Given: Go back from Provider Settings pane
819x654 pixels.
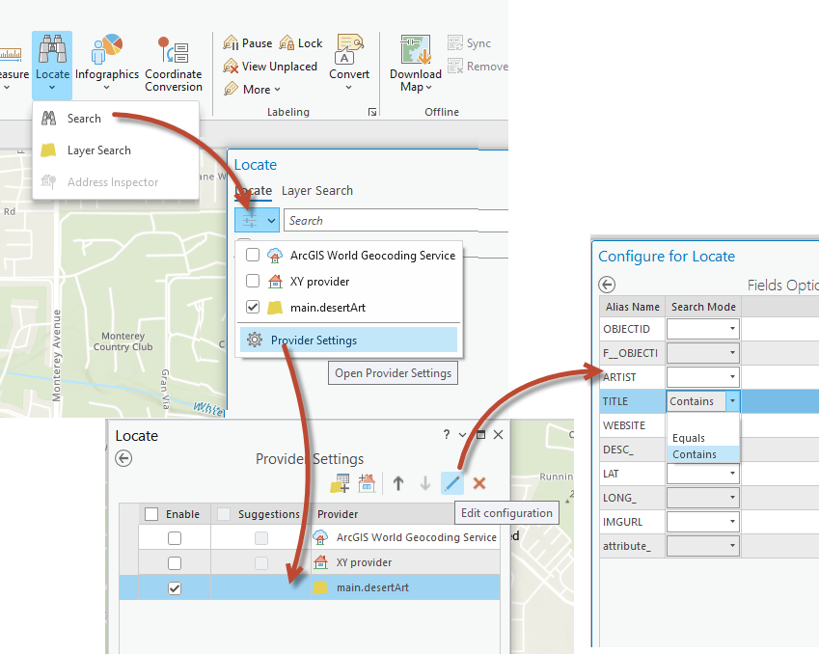Looking at the screenshot, I should pyautogui.click(x=123, y=458).
